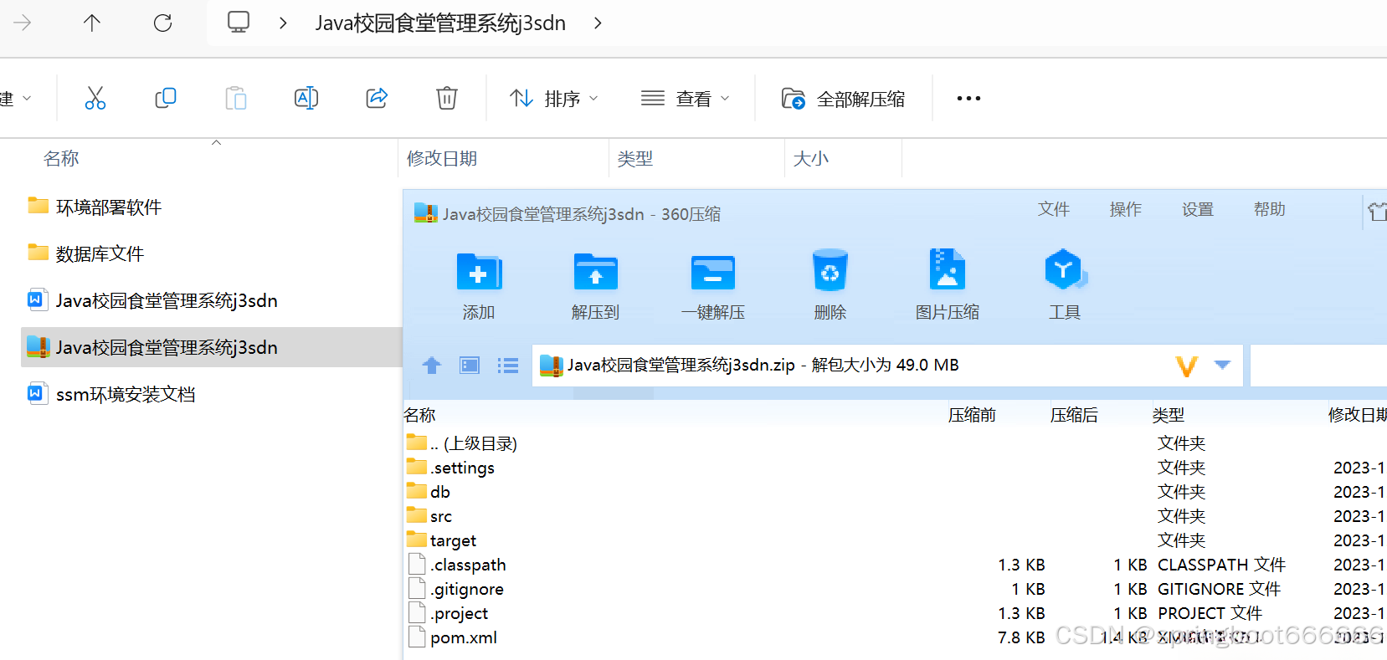
Task: Open the archive path dropdown arrow
Action: [x=1222, y=365]
